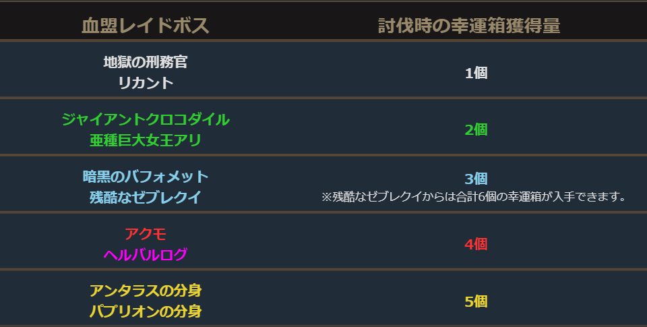Viewport: 647px width, 327px height.
Task: Click the 血盟レイドボス column header
Action: coord(146,26)
